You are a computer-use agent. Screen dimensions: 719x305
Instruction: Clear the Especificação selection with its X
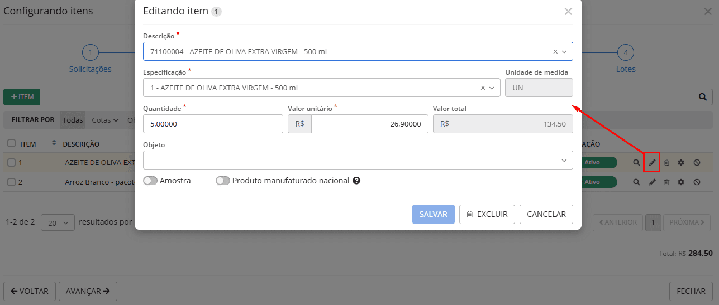[x=483, y=88]
